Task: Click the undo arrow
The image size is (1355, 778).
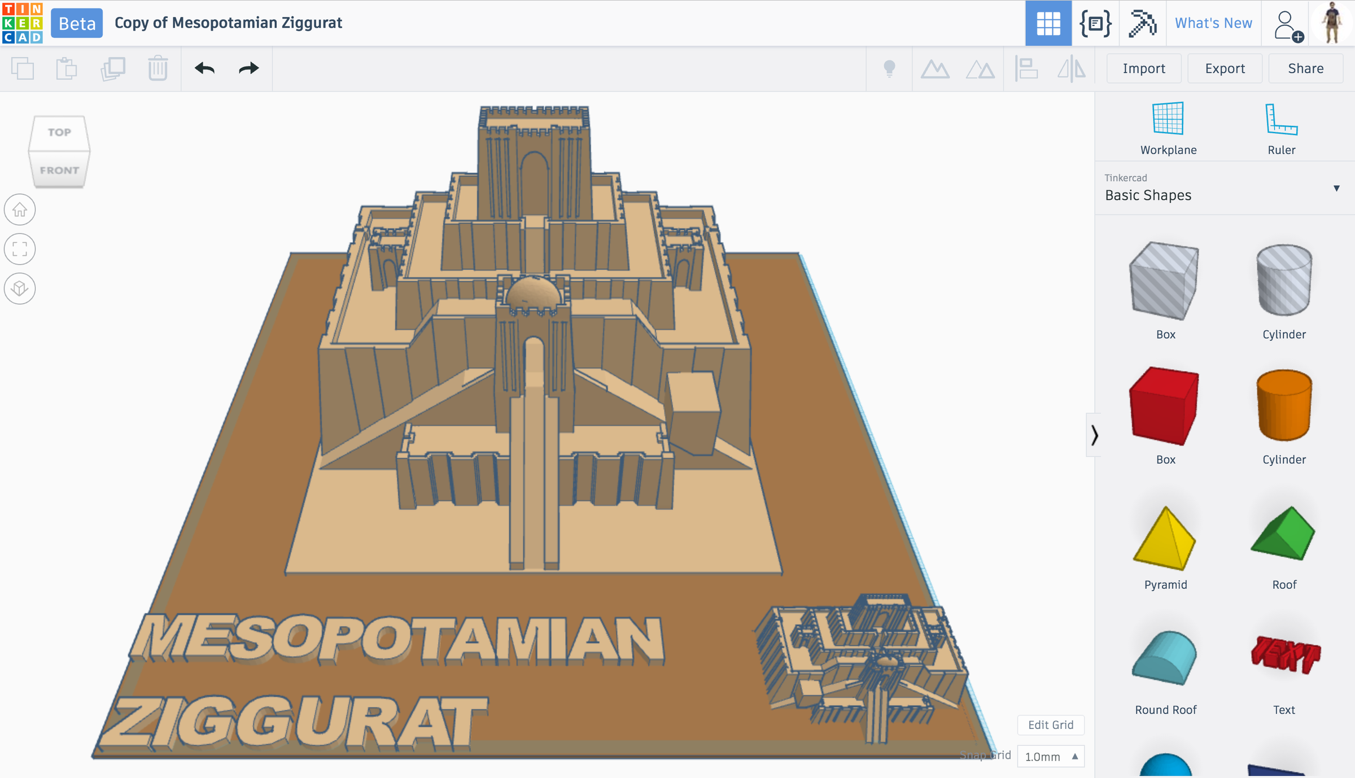Action: point(204,68)
